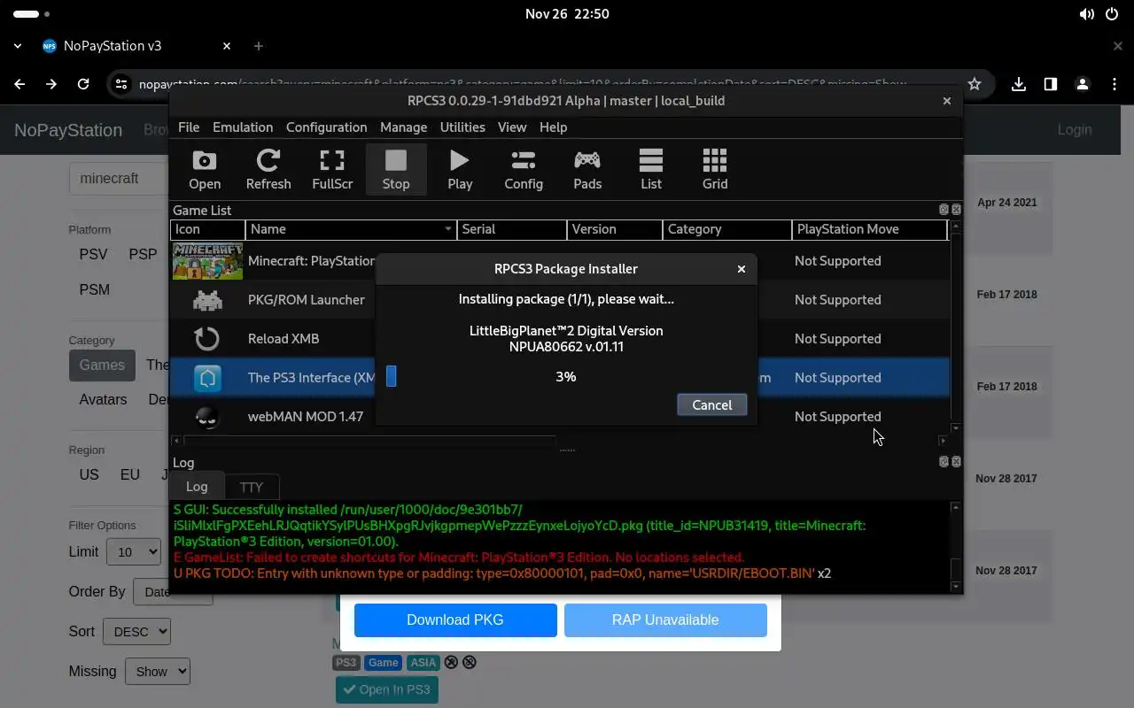The image size is (1134, 708).
Task: Click the Stop emulation icon
Action: (396, 169)
